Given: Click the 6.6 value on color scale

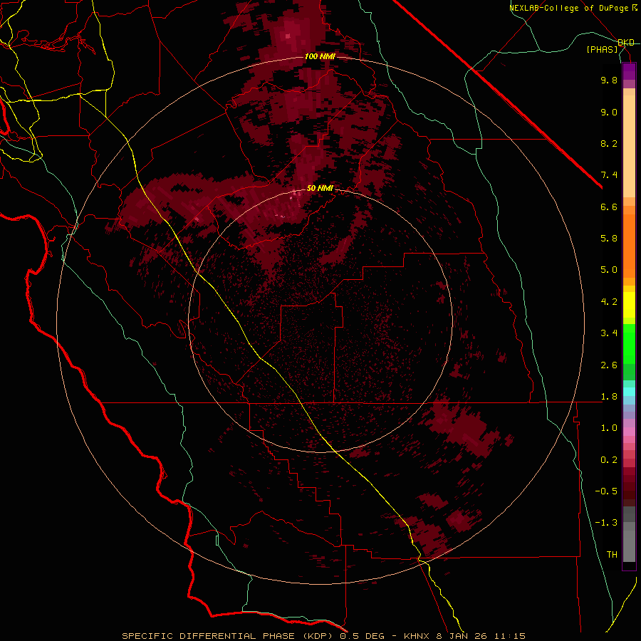Looking at the screenshot, I should (609, 207).
